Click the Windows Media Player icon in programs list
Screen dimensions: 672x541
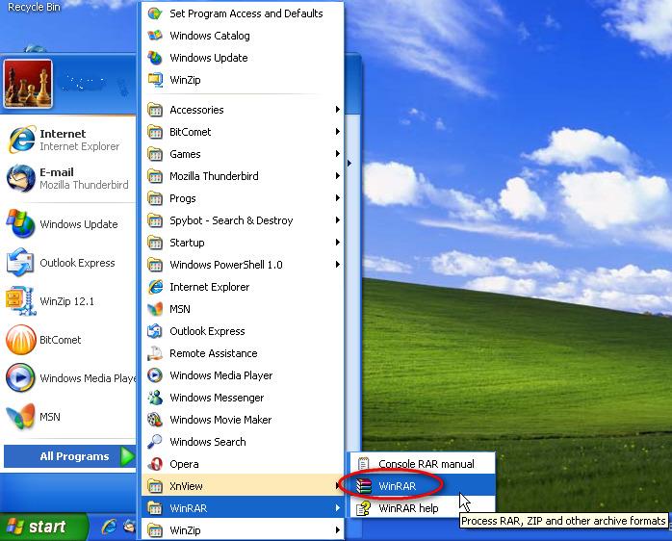pos(155,375)
